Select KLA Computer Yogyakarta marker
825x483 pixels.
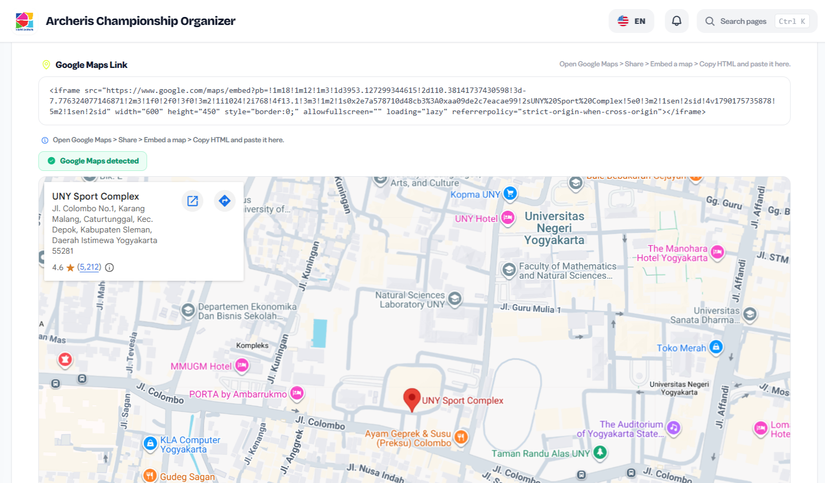point(150,443)
